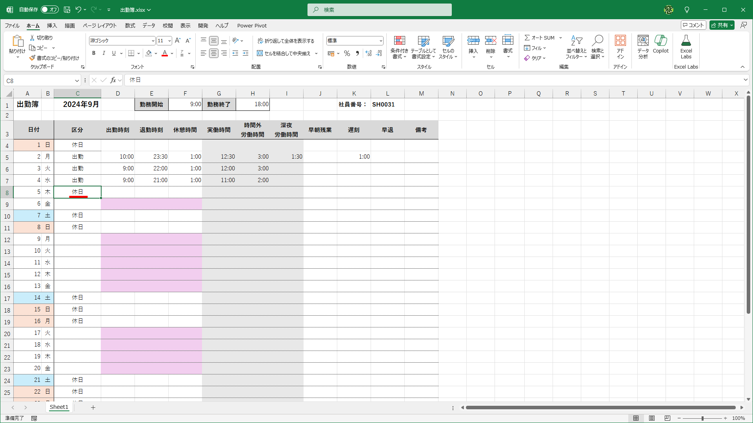Click the Copilot icon in the ribbon

pyautogui.click(x=661, y=44)
